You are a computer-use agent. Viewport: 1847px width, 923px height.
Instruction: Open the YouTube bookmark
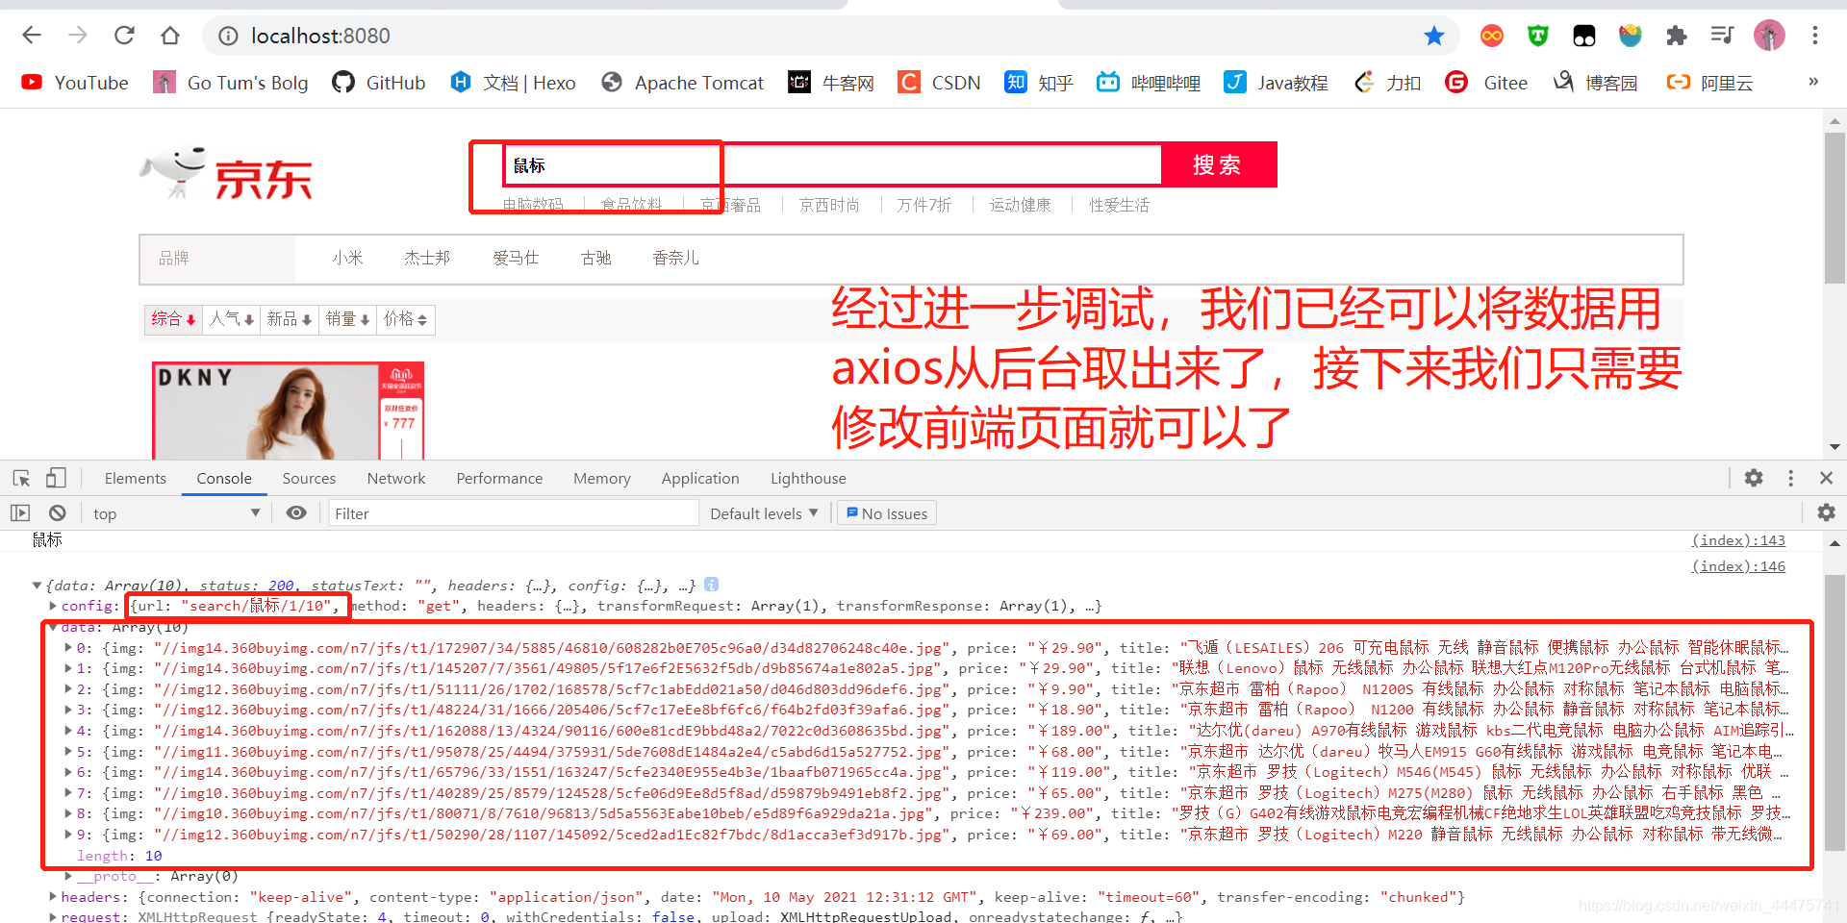(75, 83)
